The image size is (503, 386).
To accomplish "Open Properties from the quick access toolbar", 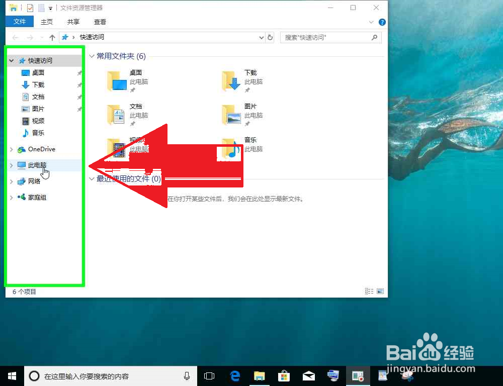I will click(31, 8).
